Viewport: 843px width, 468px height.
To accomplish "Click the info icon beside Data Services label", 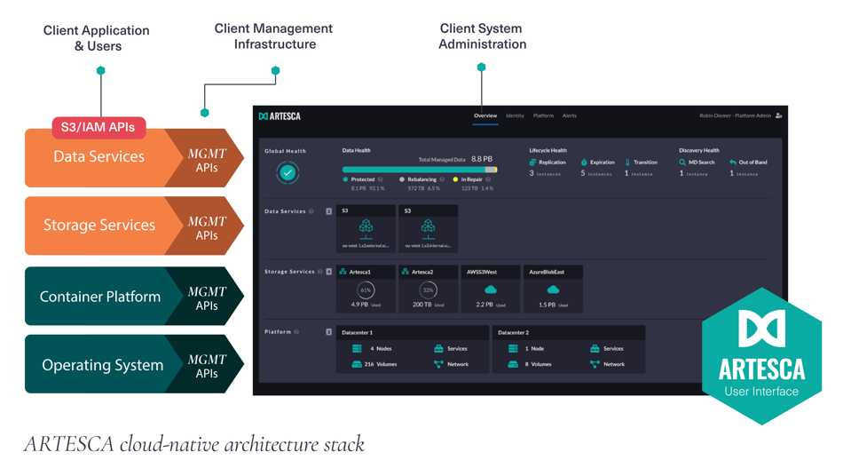I will click(311, 211).
